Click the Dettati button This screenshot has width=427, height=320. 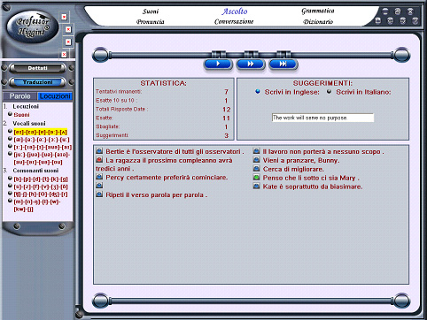click(37, 68)
